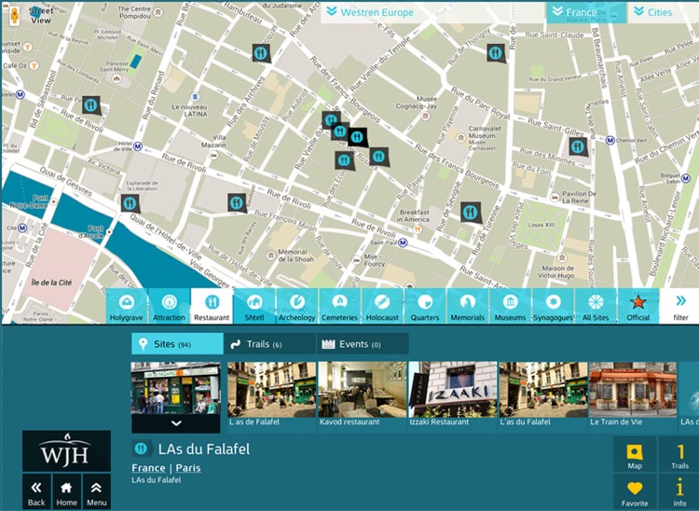Click the France link under site title
This screenshot has height=511, width=699.
(148, 468)
